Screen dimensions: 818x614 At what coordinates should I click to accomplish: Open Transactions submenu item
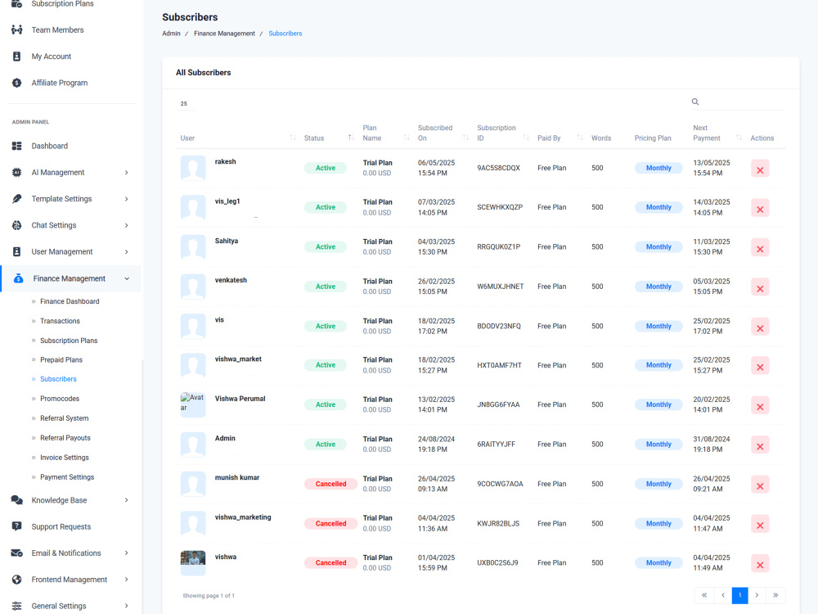point(60,321)
